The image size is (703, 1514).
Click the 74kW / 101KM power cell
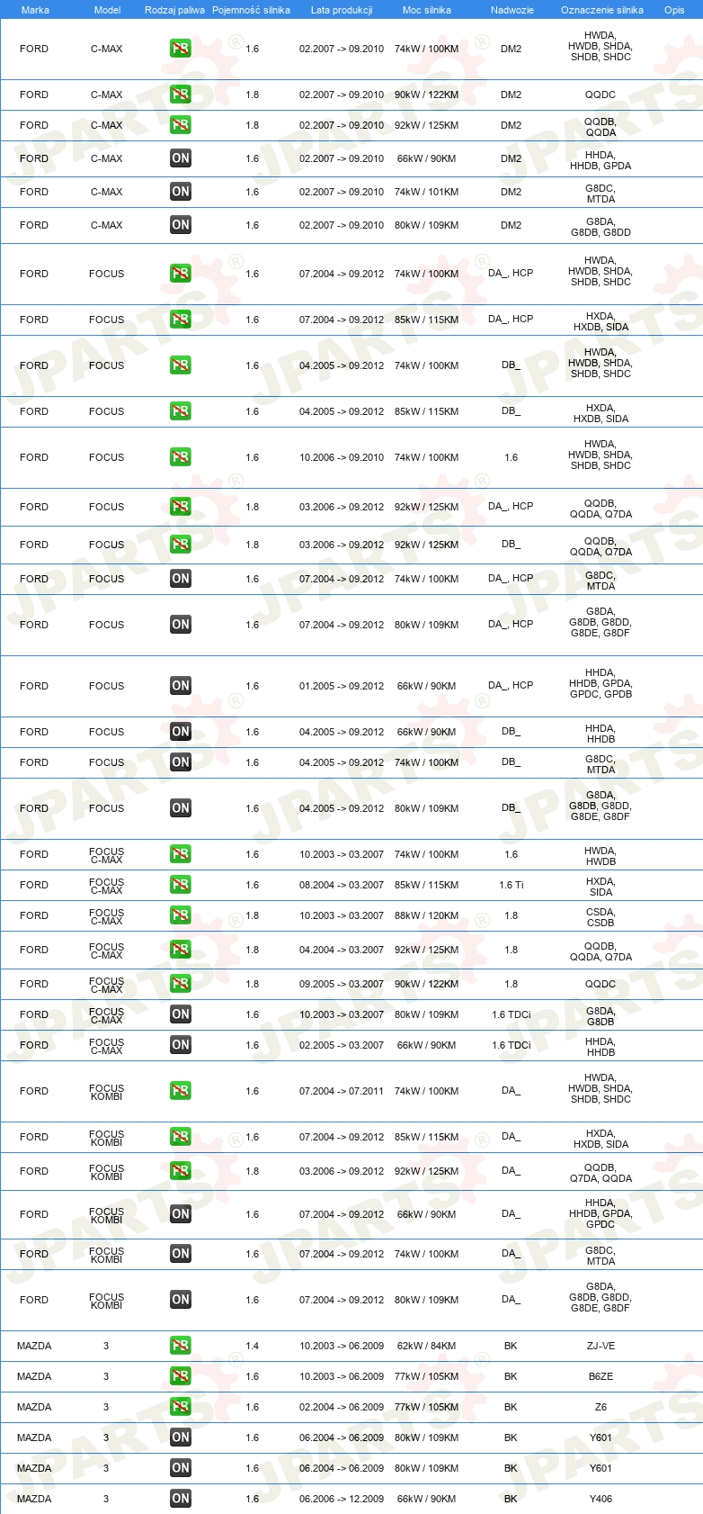[426, 192]
